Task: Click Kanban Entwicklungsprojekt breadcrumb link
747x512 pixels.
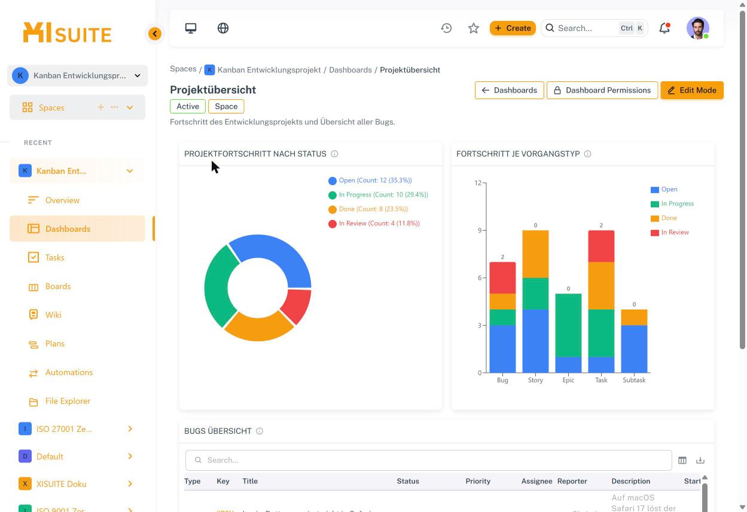Action: [269, 70]
